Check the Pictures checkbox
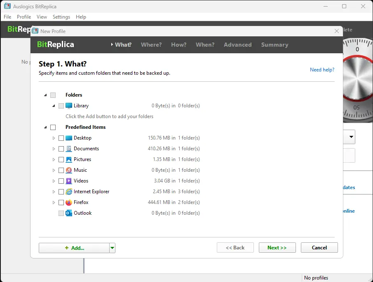Screen dimensions: 373x282 click(x=61, y=159)
